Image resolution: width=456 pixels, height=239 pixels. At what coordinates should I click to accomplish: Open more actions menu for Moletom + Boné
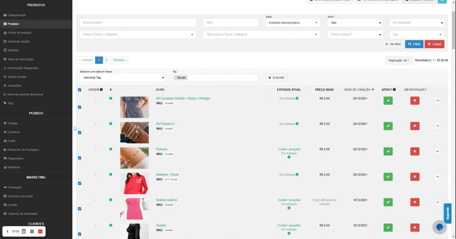coord(437,177)
